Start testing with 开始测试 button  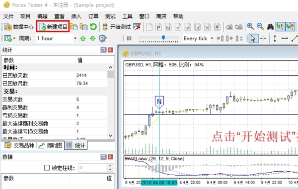(117, 27)
